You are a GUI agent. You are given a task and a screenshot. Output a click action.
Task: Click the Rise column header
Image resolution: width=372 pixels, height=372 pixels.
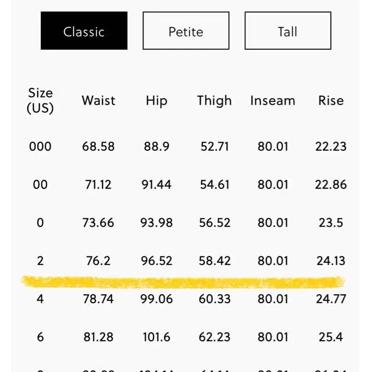331,100
